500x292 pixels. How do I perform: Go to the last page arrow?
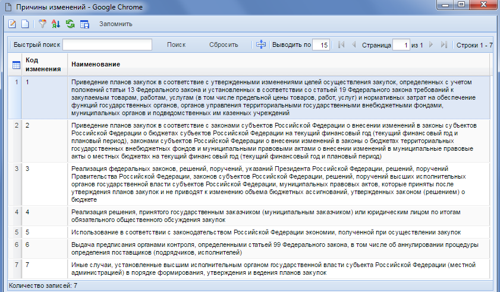tap(444, 45)
